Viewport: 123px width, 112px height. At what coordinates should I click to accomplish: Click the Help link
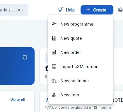66,10
